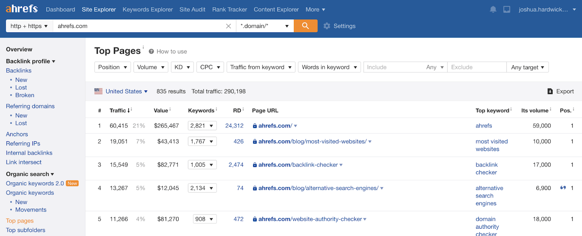Expand keywords dropdown showing 1,005
The image size is (582, 236).
pyautogui.click(x=202, y=164)
